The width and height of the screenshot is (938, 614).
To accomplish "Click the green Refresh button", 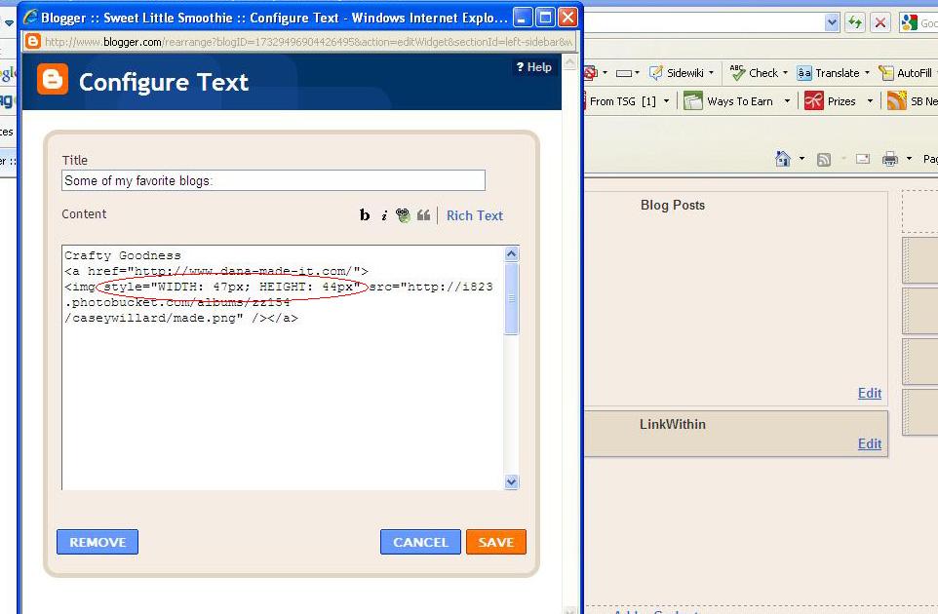I will (x=855, y=22).
